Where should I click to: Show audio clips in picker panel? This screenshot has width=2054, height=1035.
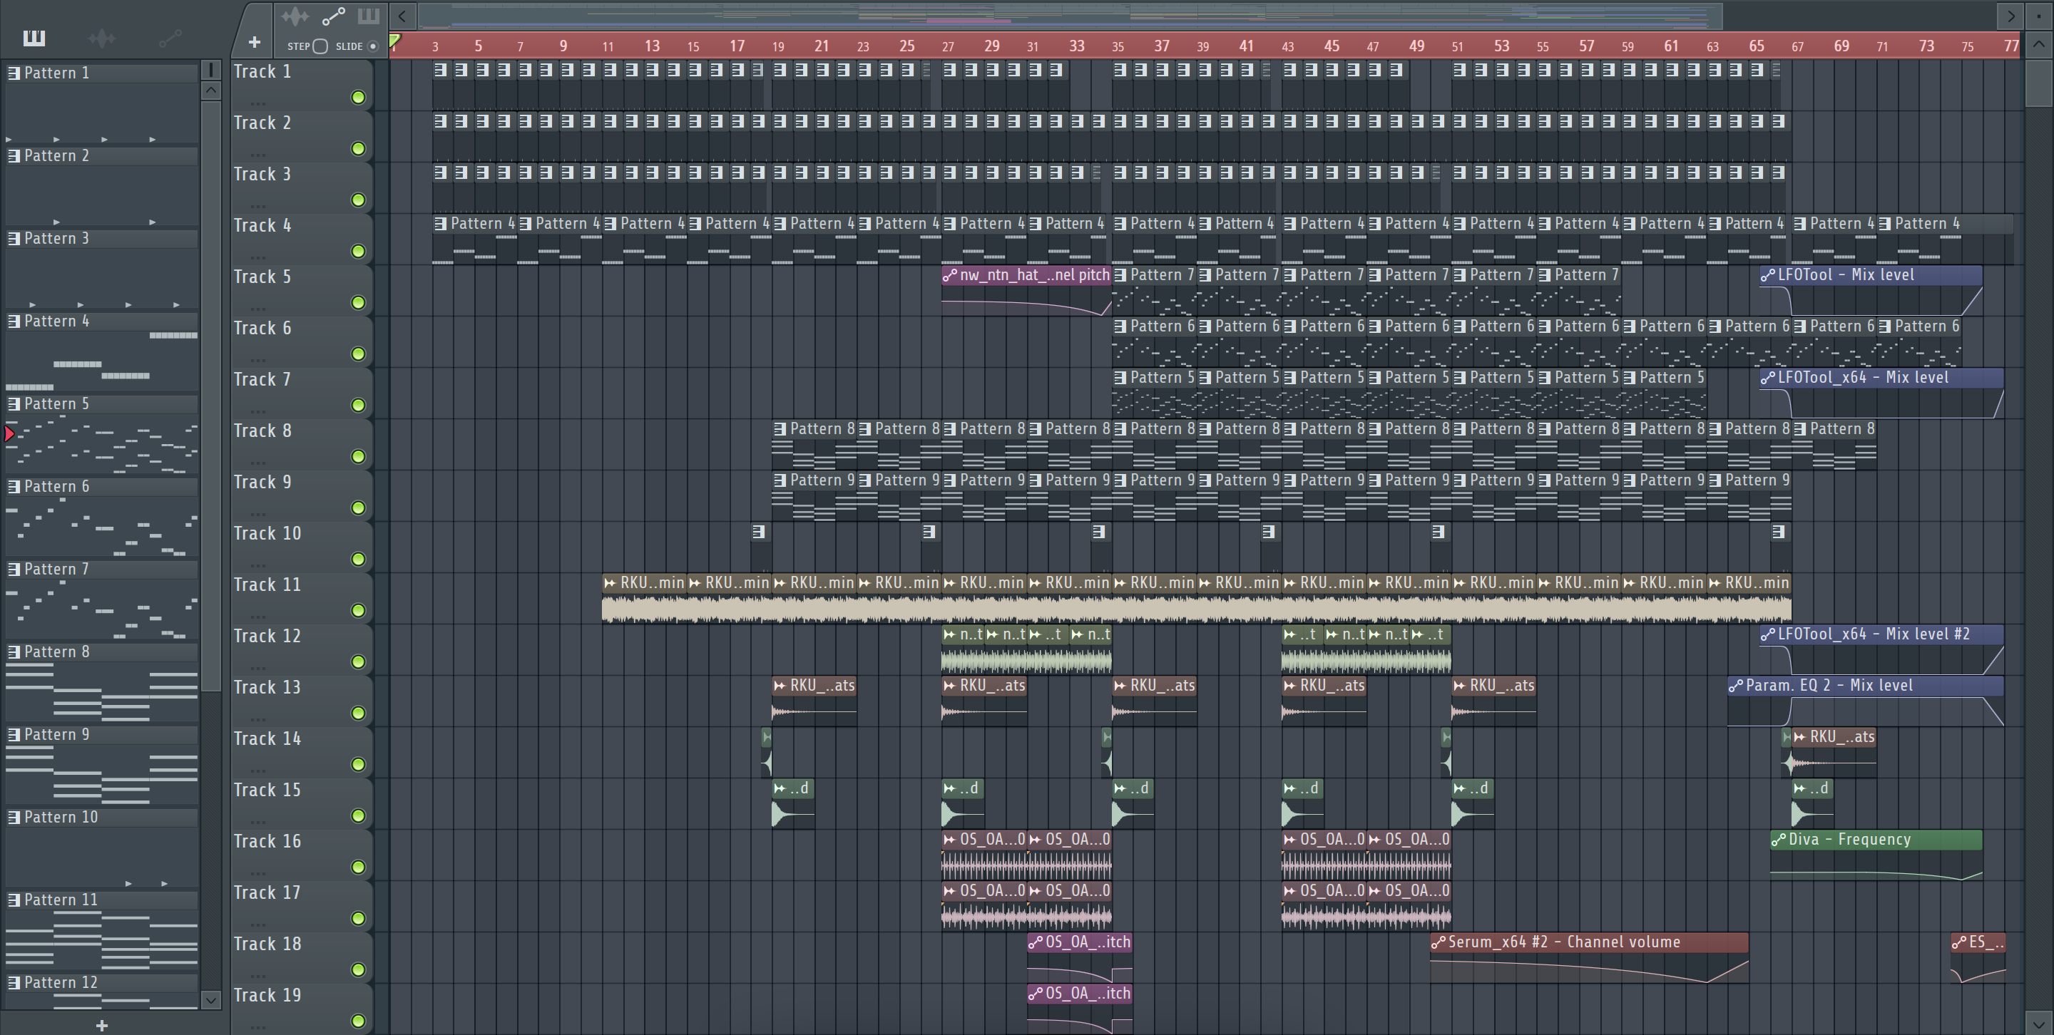pyautogui.click(x=102, y=38)
